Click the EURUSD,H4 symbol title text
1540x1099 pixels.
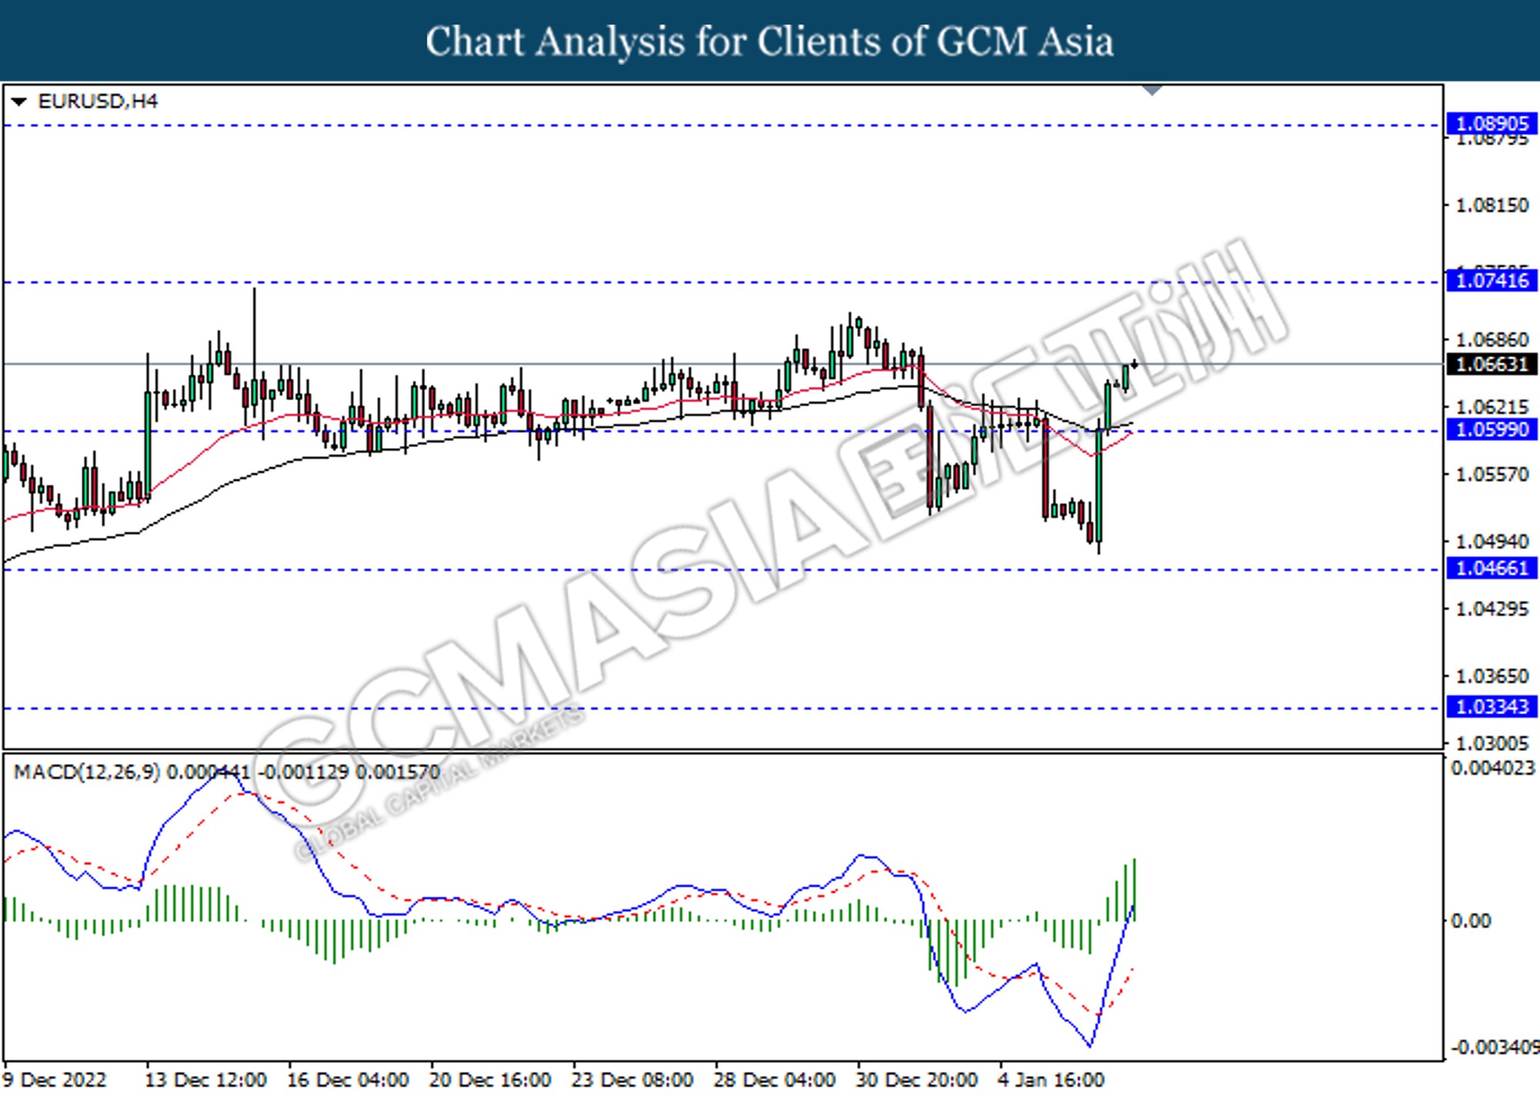pos(98,102)
